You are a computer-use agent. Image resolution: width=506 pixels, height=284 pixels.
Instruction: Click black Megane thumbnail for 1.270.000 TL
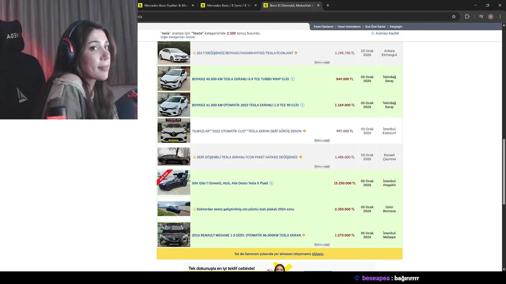click(174, 235)
